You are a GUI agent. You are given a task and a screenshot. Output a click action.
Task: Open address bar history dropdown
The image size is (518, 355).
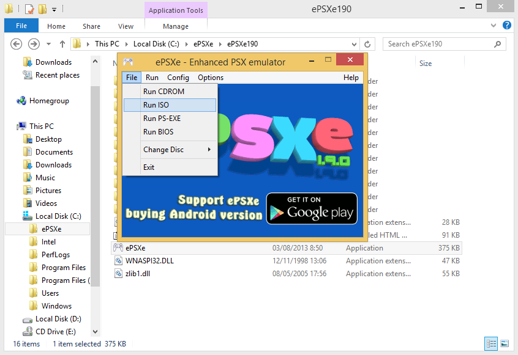click(354, 44)
